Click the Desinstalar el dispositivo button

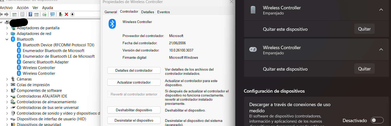(x=134, y=120)
